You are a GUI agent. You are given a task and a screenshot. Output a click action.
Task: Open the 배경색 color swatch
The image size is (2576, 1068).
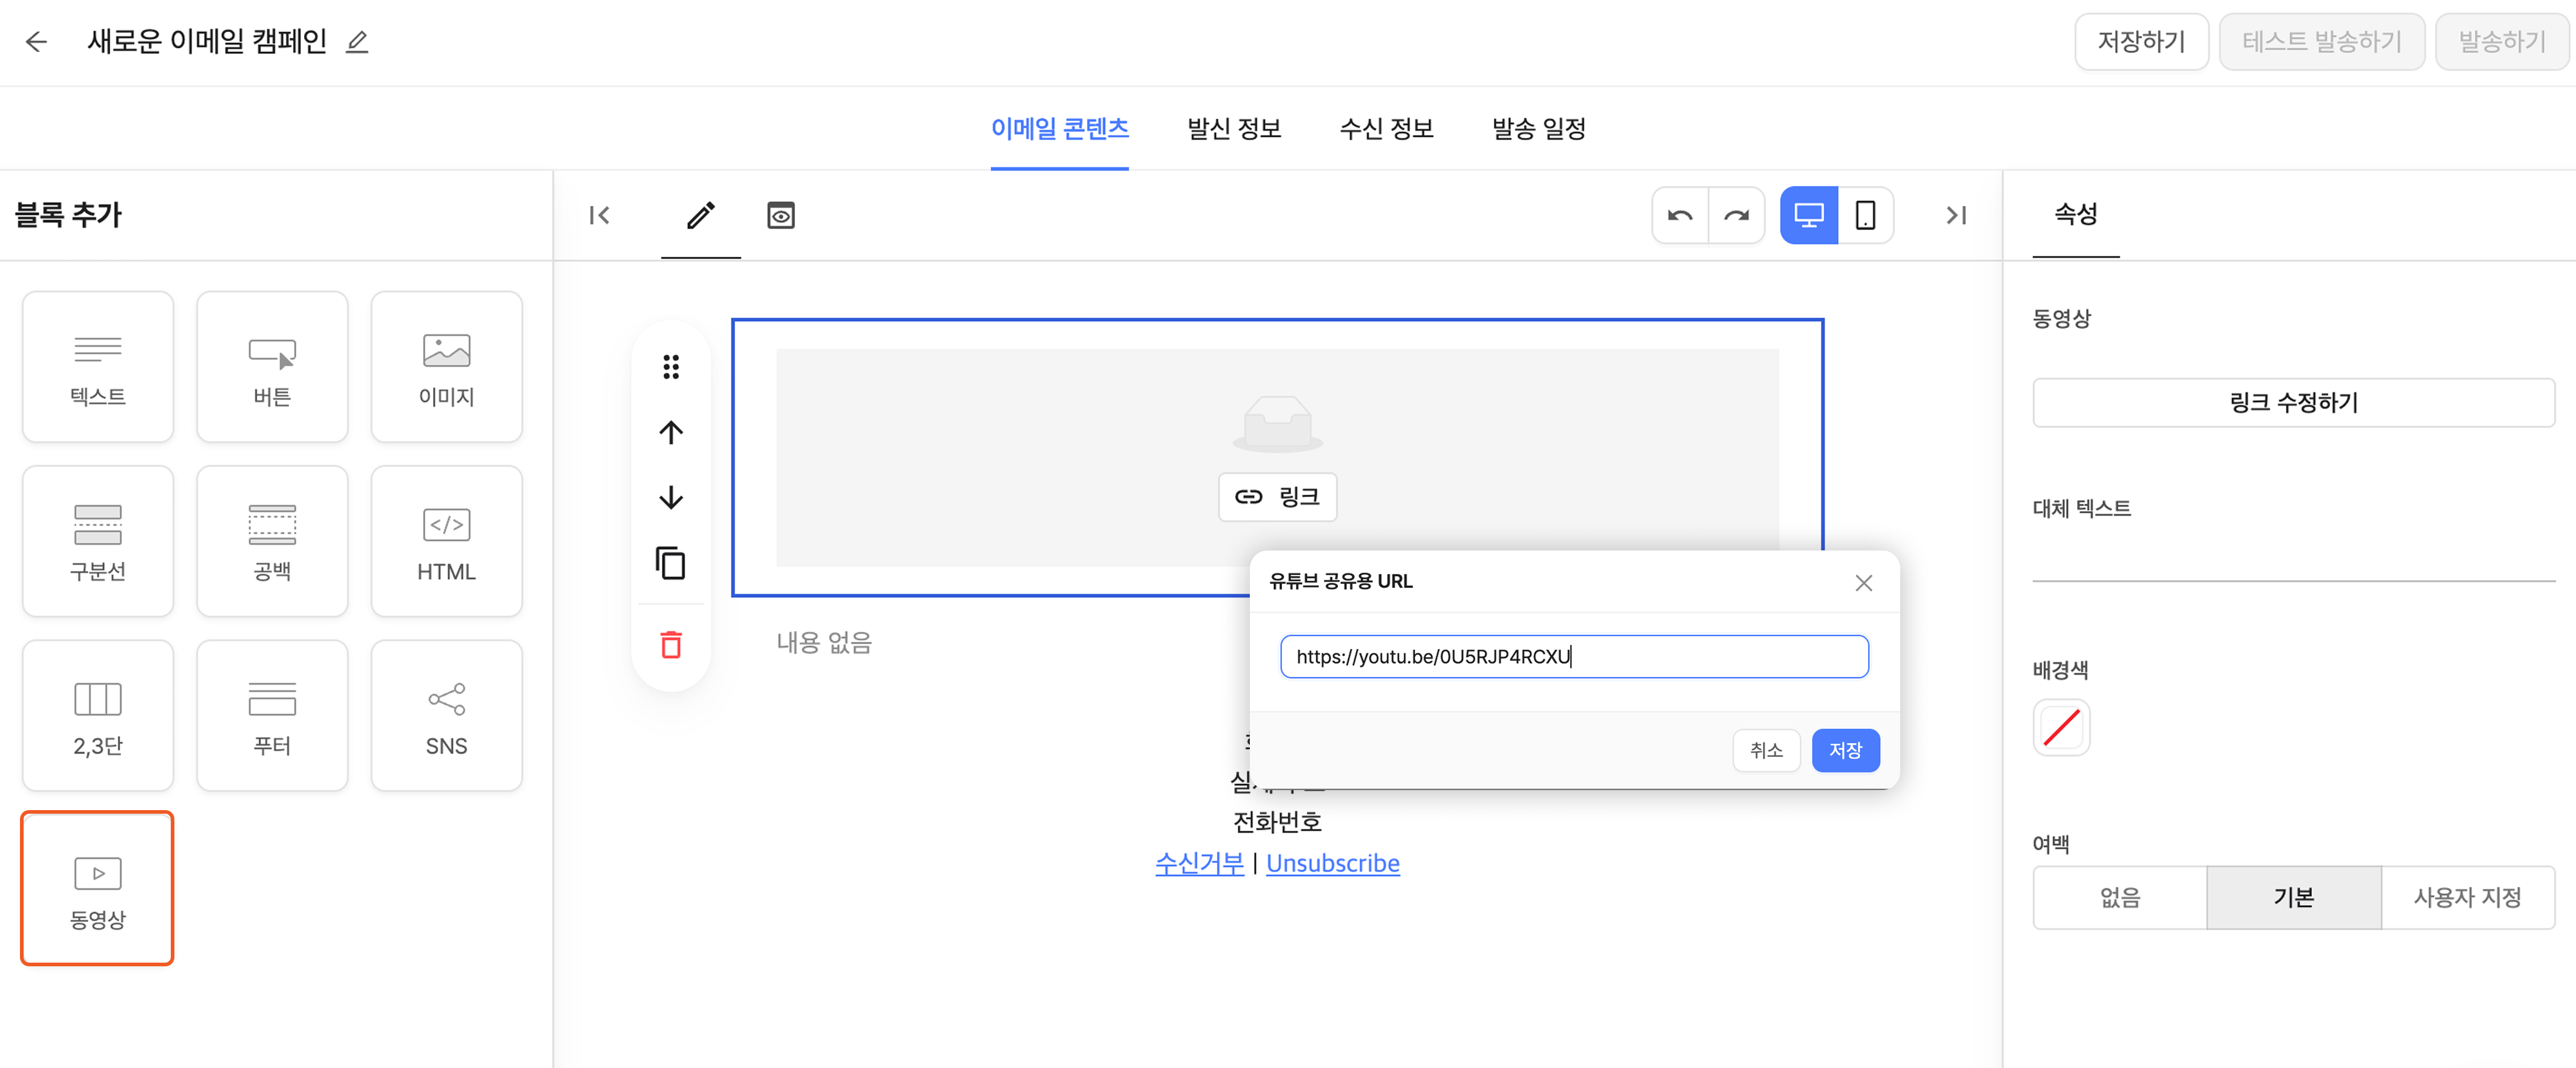pos(2061,727)
